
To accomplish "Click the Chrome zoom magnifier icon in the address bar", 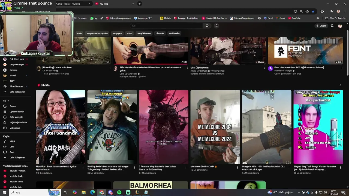I will pyautogui.click(x=301, y=11).
